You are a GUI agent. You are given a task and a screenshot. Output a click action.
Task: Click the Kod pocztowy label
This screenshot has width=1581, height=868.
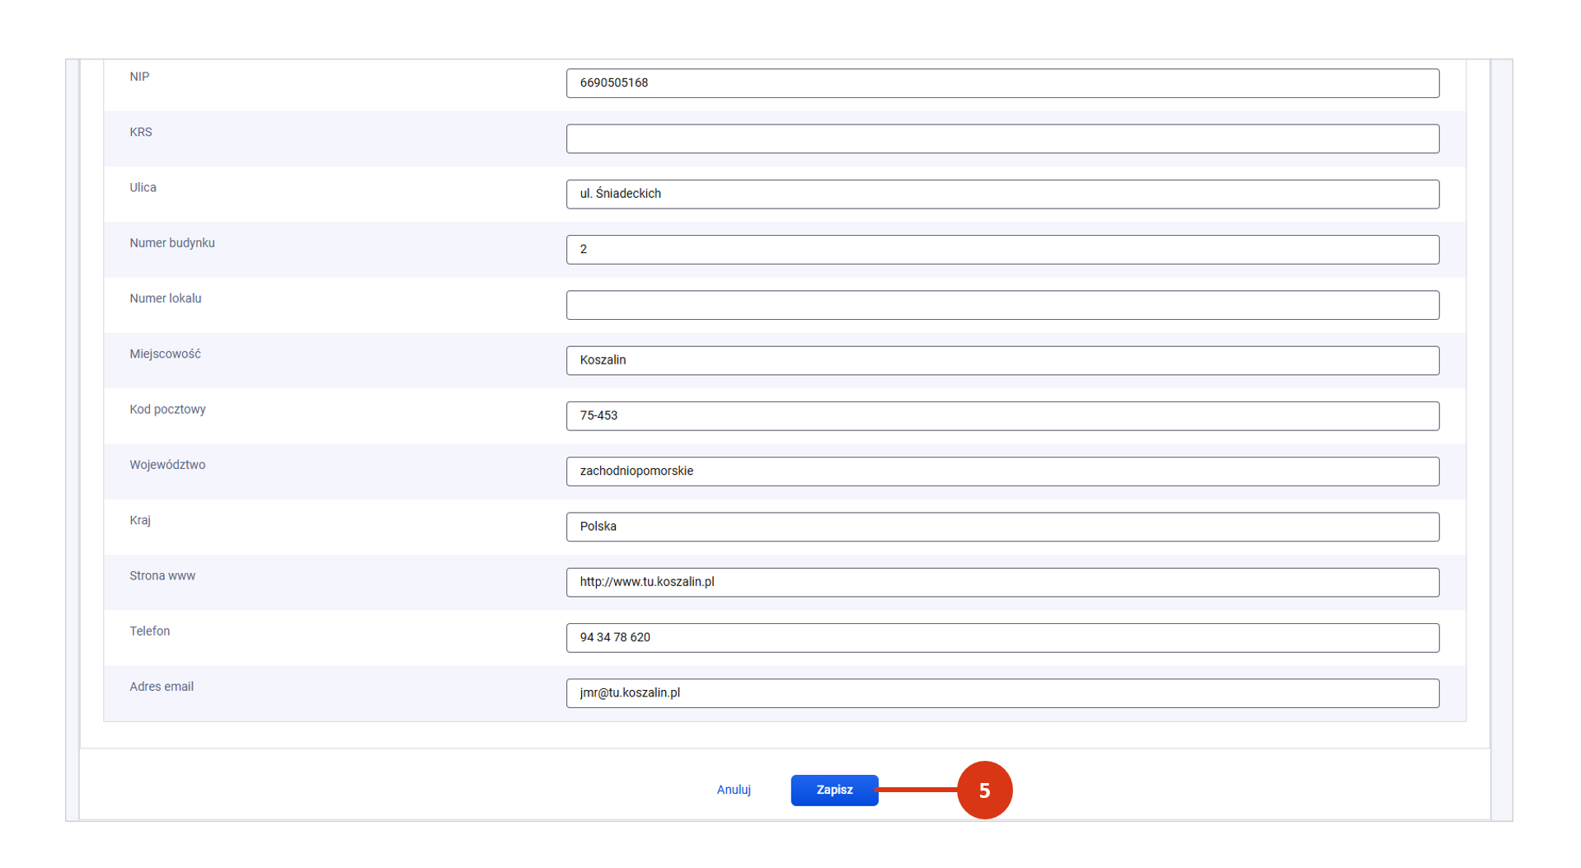point(167,410)
